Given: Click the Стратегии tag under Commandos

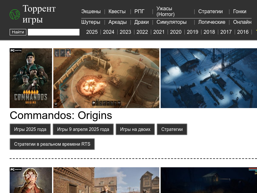Looking at the screenshot, I should [x=172, y=129].
